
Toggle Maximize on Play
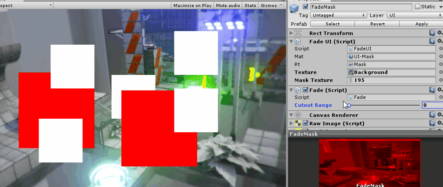pos(192,5)
